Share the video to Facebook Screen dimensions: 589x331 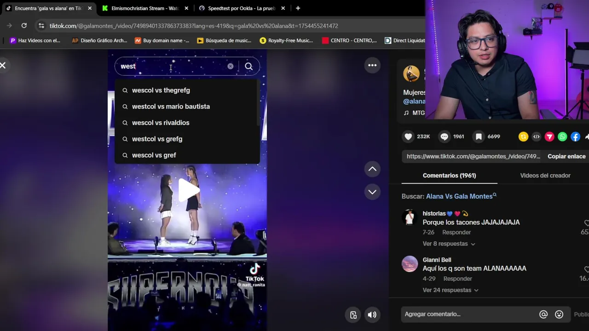point(575,137)
